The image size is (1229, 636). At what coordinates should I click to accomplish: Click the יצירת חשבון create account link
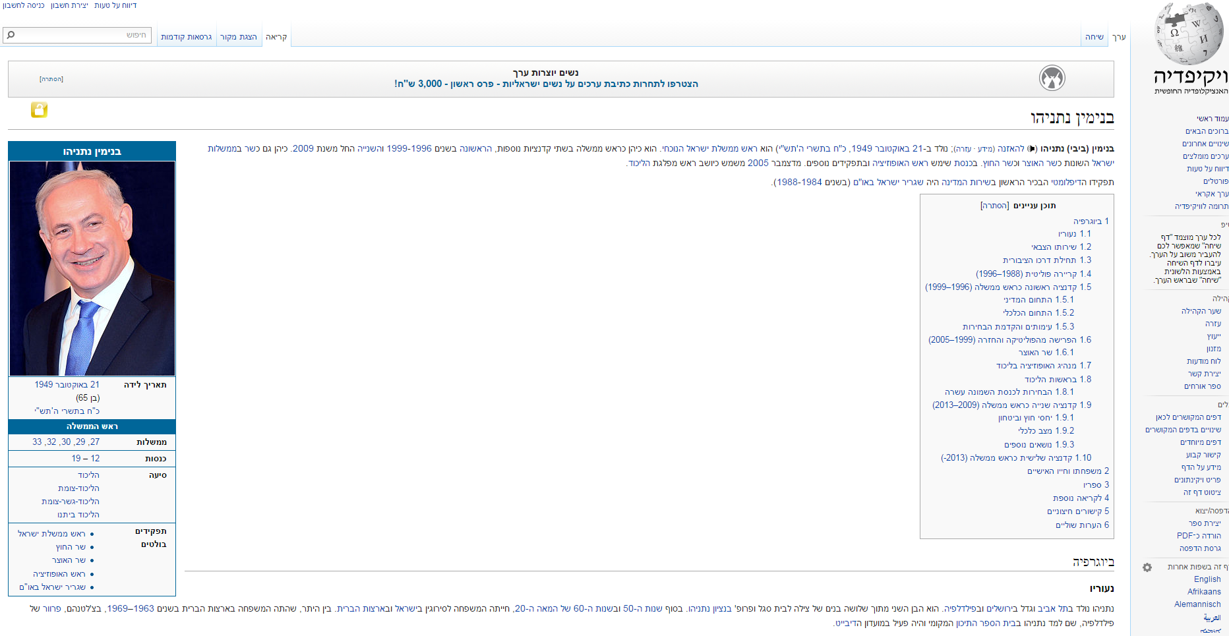(69, 5)
